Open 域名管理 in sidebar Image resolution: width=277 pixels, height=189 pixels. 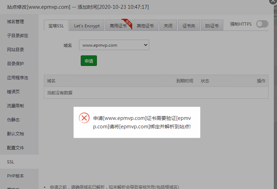15,21
